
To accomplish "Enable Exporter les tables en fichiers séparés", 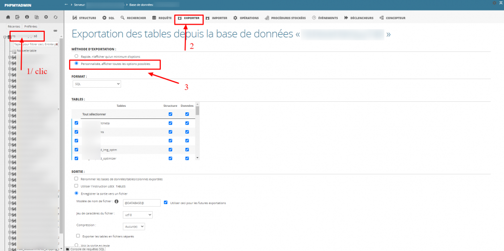I will 78,236.
